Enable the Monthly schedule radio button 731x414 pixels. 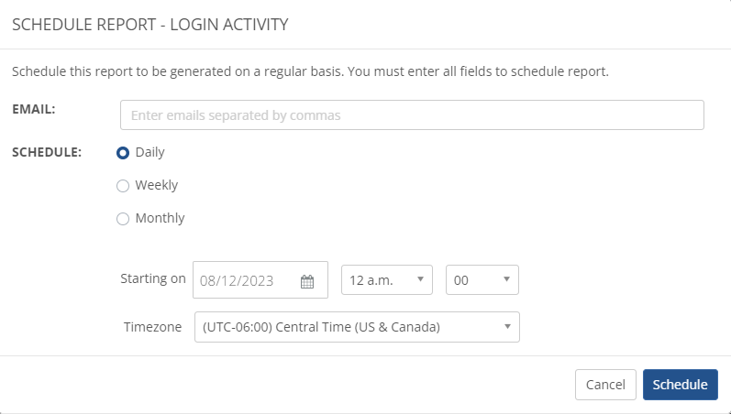click(123, 219)
